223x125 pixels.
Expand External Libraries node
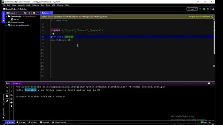6,22
